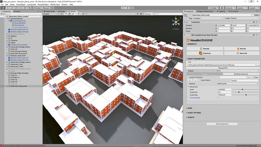Toggle 2D scene view mode

pos(61,14)
